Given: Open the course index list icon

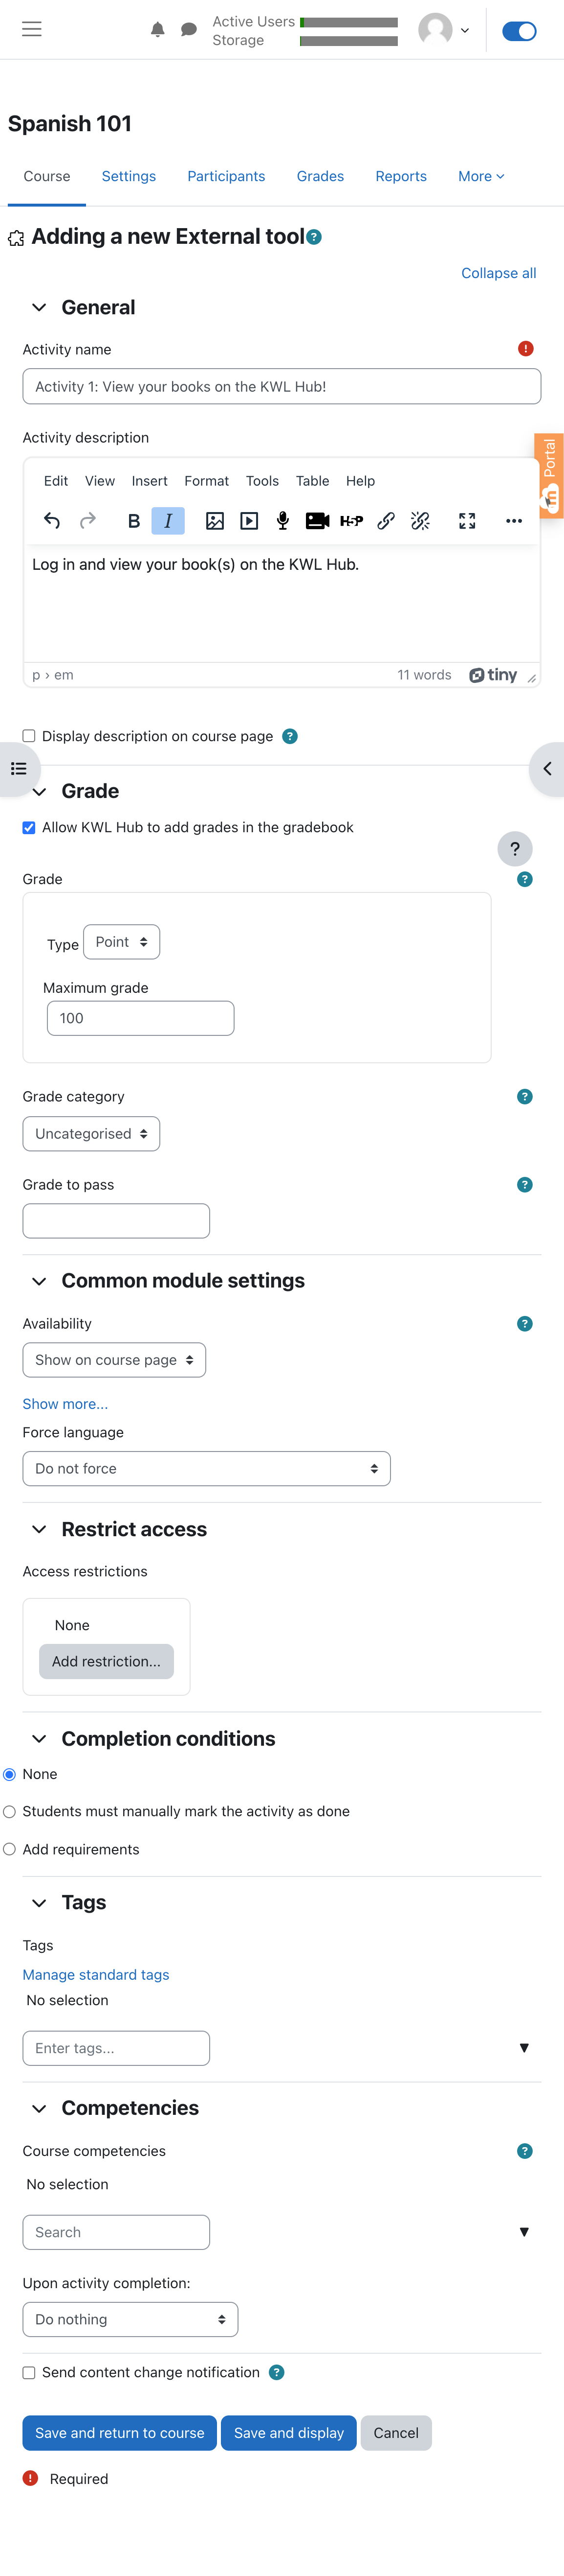Looking at the screenshot, I should pyautogui.click(x=18, y=769).
